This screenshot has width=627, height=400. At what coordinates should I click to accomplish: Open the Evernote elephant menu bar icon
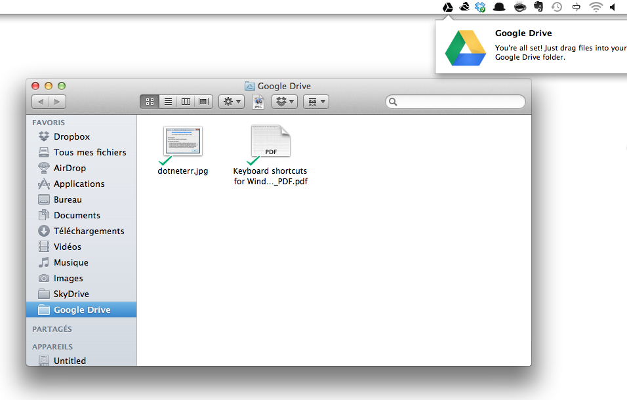(x=538, y=7)
